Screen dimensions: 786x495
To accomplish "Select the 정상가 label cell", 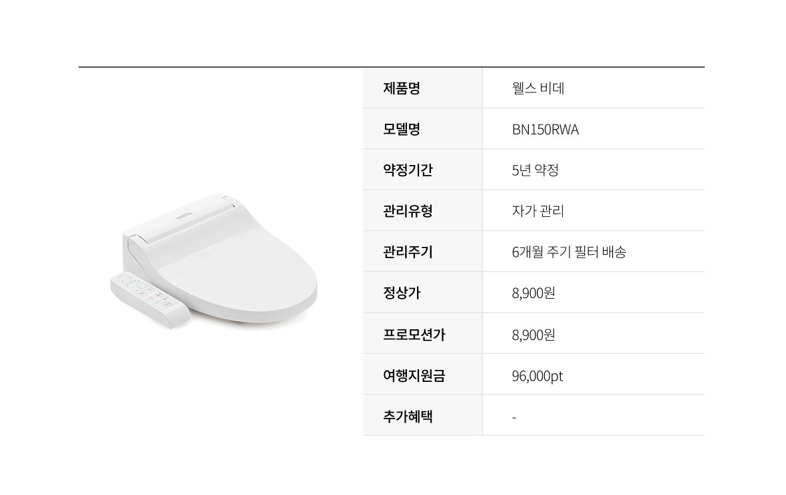I will [x=422, y=293].
